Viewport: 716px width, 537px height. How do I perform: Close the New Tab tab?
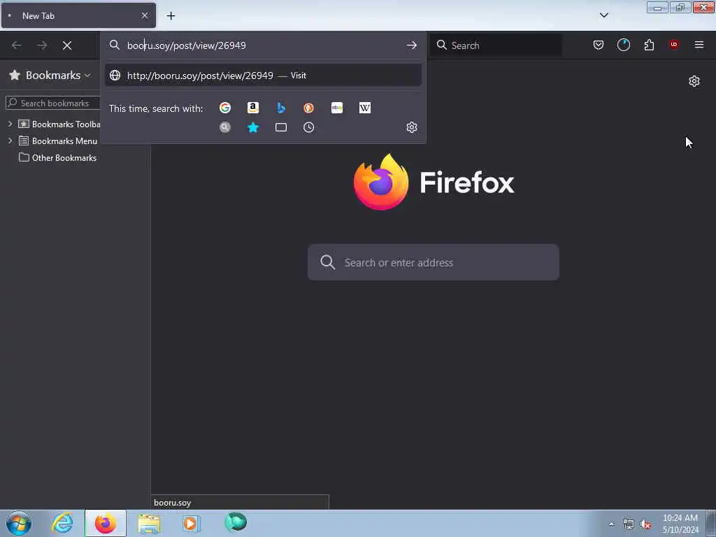145,15
